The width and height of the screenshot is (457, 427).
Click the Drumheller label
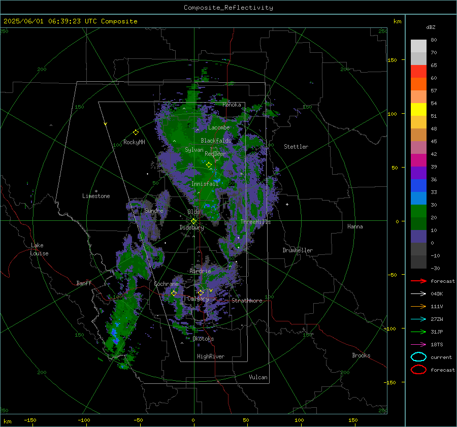pyautogui.click(x=298, y=250)
